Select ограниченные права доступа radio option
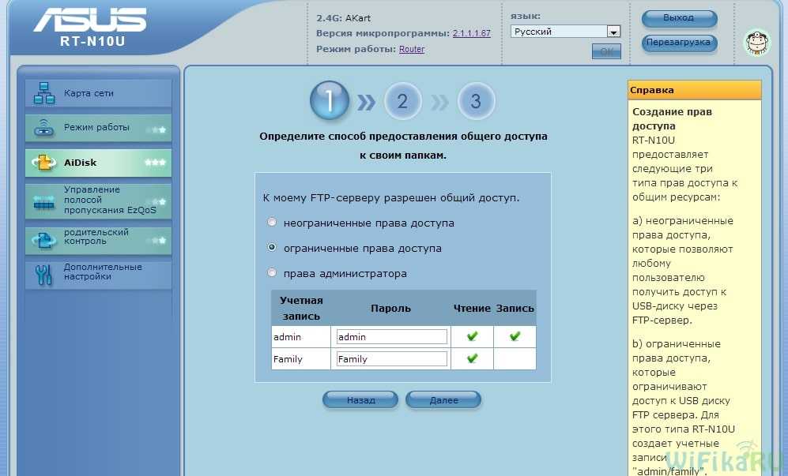This screenshot has height=476, width=788. (273, 248)
